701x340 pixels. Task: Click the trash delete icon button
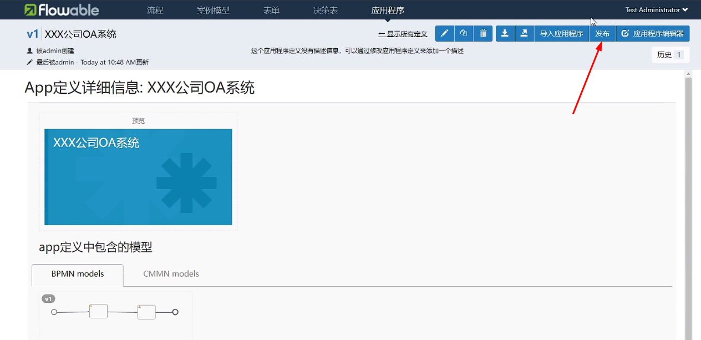tap(483, 33)
